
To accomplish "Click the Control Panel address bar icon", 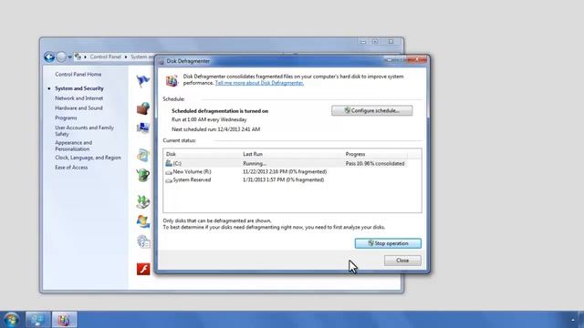I will tap(78, 56).
